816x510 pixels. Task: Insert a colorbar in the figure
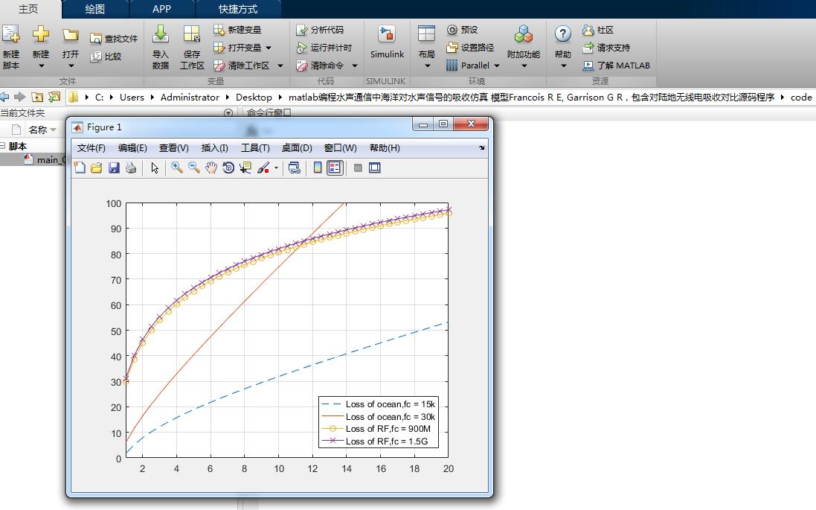pyautogui.click(x=318, y=168)
